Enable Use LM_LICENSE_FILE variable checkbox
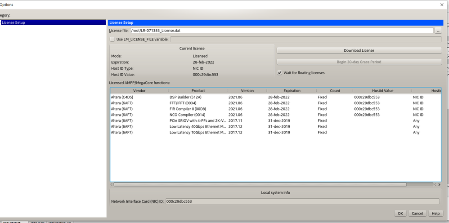449x223 pixels. [x=112, y=39]
